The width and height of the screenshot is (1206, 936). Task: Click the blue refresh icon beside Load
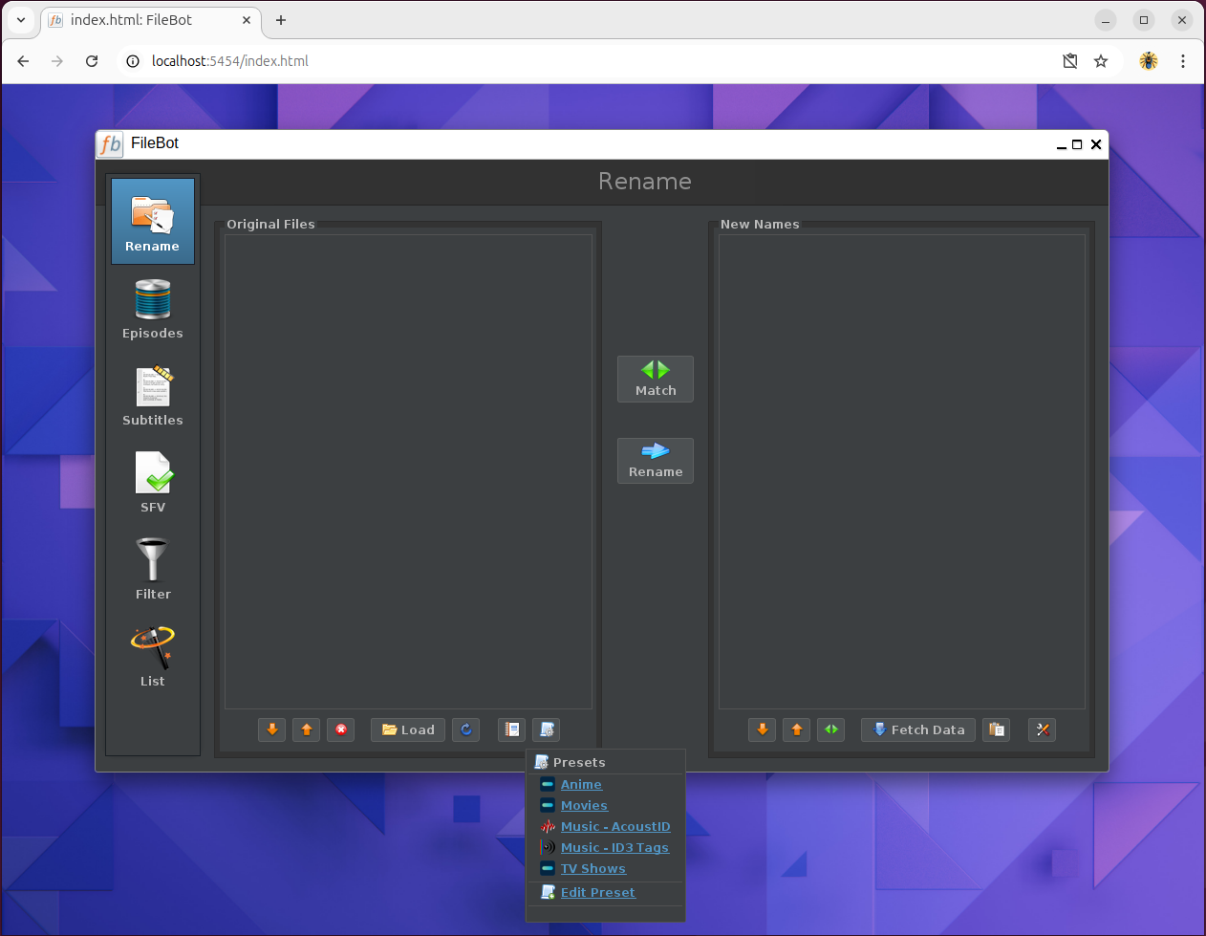click(x=465, y=729)
